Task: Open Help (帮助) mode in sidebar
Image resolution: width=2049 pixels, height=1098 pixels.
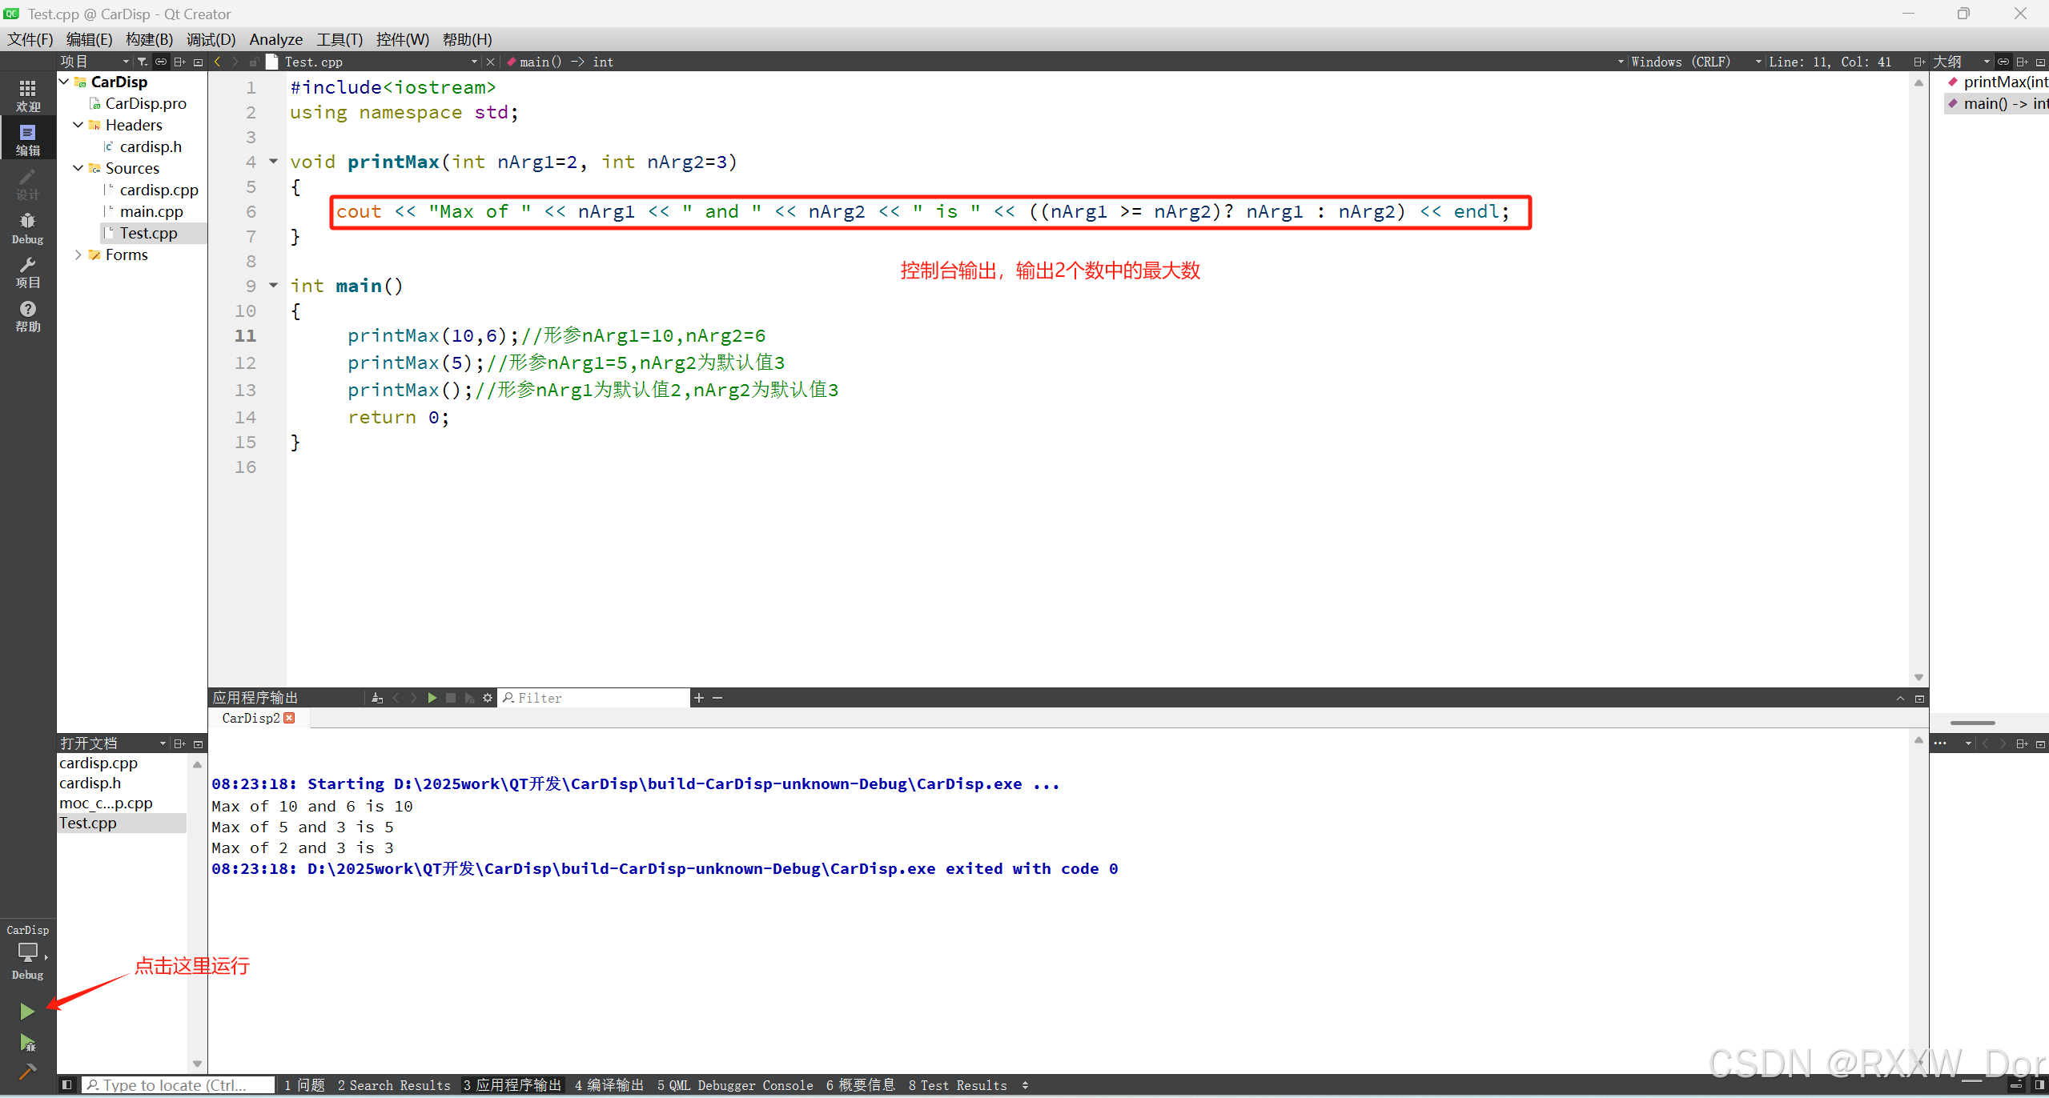Action: [x=27, y=316]
